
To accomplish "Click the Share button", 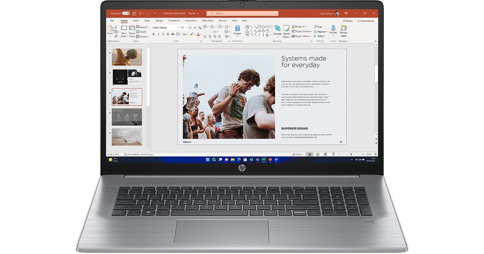I will (x=348, y=21).
